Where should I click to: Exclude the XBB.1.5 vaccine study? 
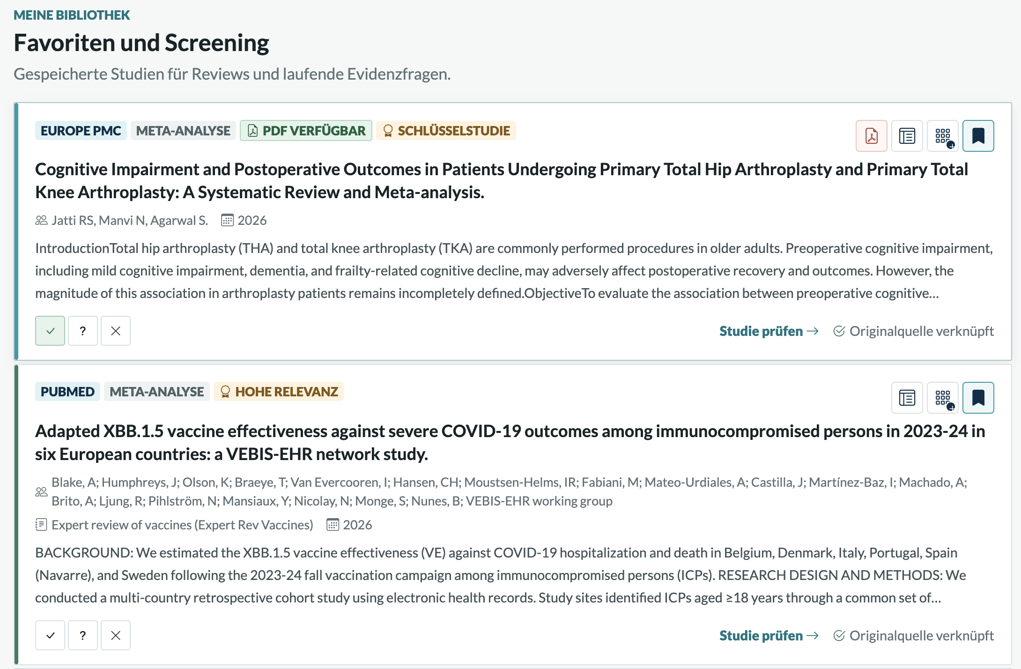pyautogui.click(x=116, y=635)
